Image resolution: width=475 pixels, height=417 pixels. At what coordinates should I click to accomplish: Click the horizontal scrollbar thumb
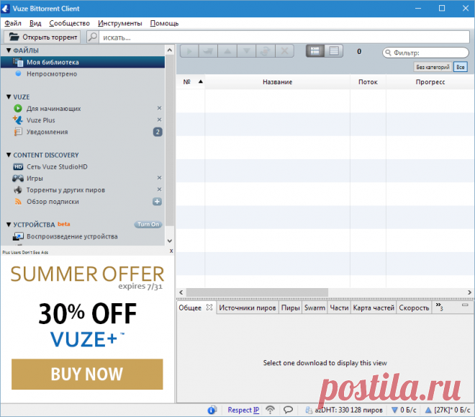point(257,292)
